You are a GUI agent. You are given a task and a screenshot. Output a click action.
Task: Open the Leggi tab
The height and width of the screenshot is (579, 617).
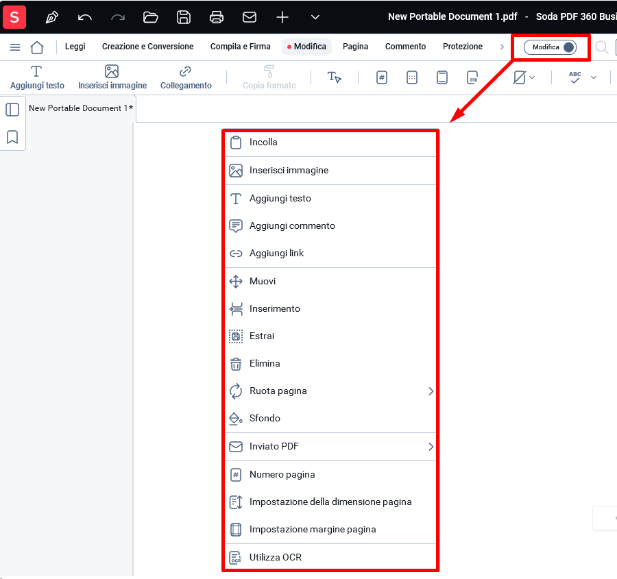(x=75, y=47)
